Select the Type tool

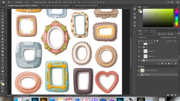pos(3,61)
